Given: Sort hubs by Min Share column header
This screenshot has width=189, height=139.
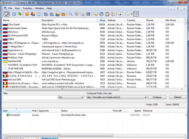Looking at the screenshot, I should point(174,20).
